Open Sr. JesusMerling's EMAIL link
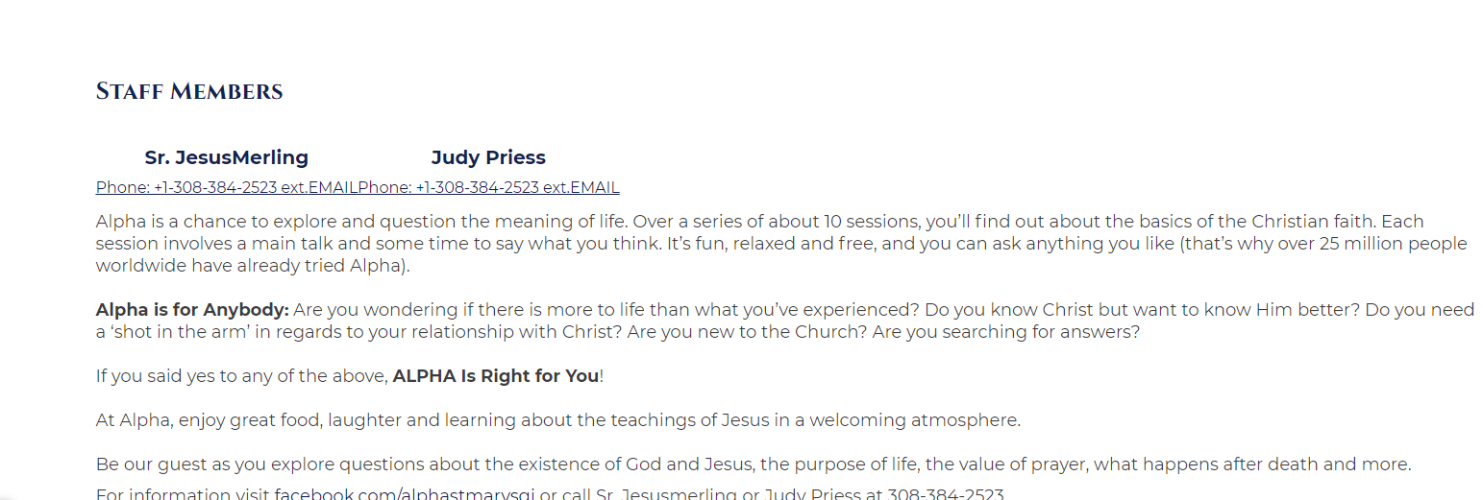 333,188
